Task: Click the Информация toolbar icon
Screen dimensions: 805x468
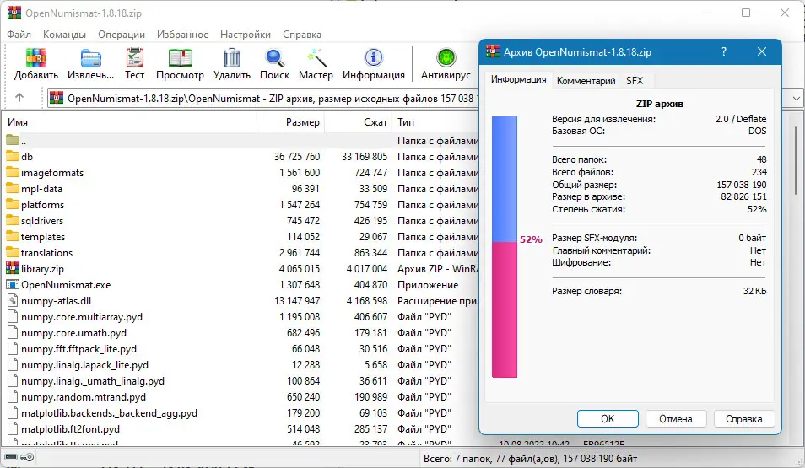Action: tap(374, 58)
